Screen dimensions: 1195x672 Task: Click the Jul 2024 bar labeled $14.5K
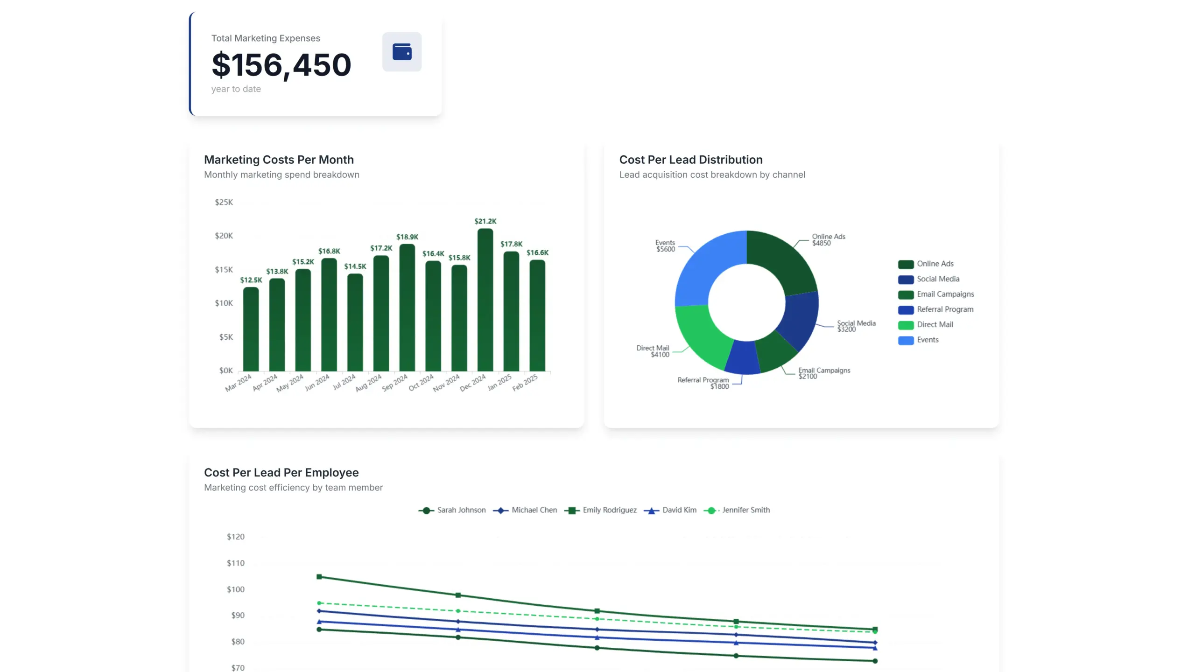point(355,322)
